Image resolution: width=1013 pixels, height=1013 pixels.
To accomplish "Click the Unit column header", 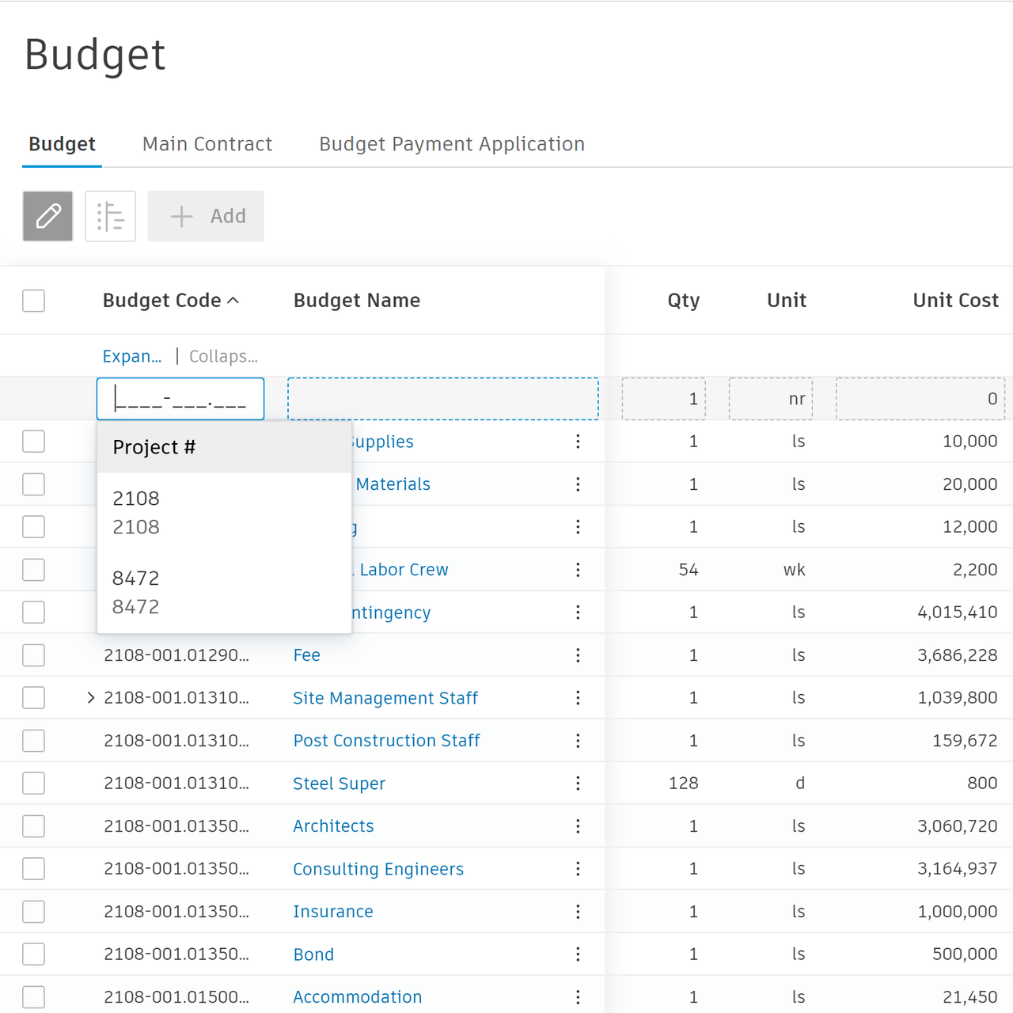I will (787, 301).
